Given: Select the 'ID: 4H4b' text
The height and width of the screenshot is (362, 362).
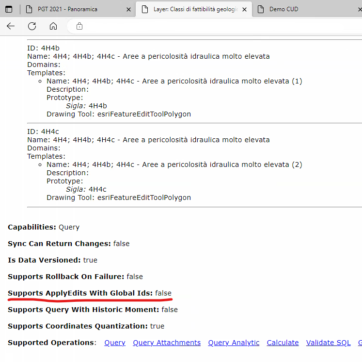Looking at the screenshot, I should (x=43, y=48).
